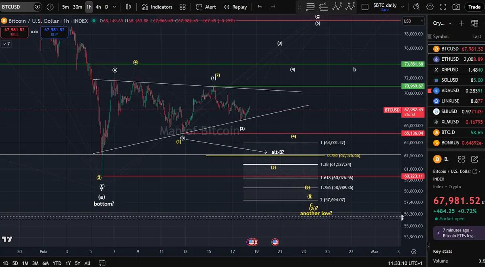Open the indicator templates grid icon
The width and height of the screenshot is (485, 267).
182,7
